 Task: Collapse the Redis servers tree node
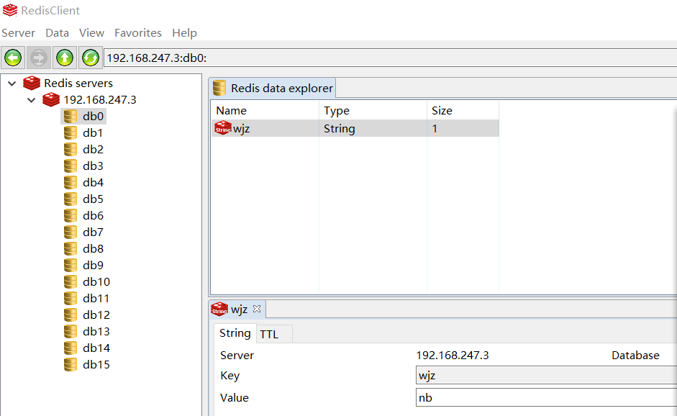[12, 83]
